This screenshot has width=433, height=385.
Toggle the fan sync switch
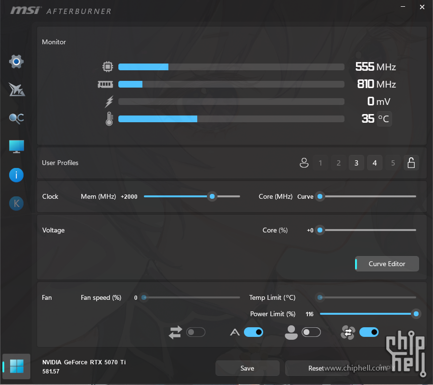click(x=369, y=332)
